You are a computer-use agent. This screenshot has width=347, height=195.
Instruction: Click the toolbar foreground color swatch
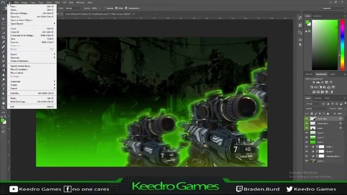point(2,120)
